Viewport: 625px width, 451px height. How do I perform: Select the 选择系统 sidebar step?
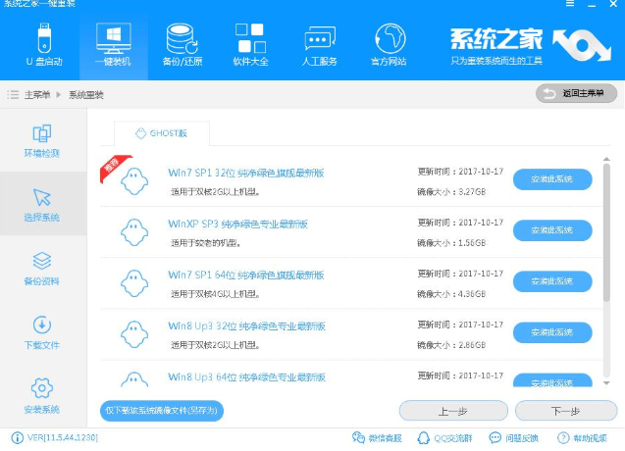[x=42, y=204]
